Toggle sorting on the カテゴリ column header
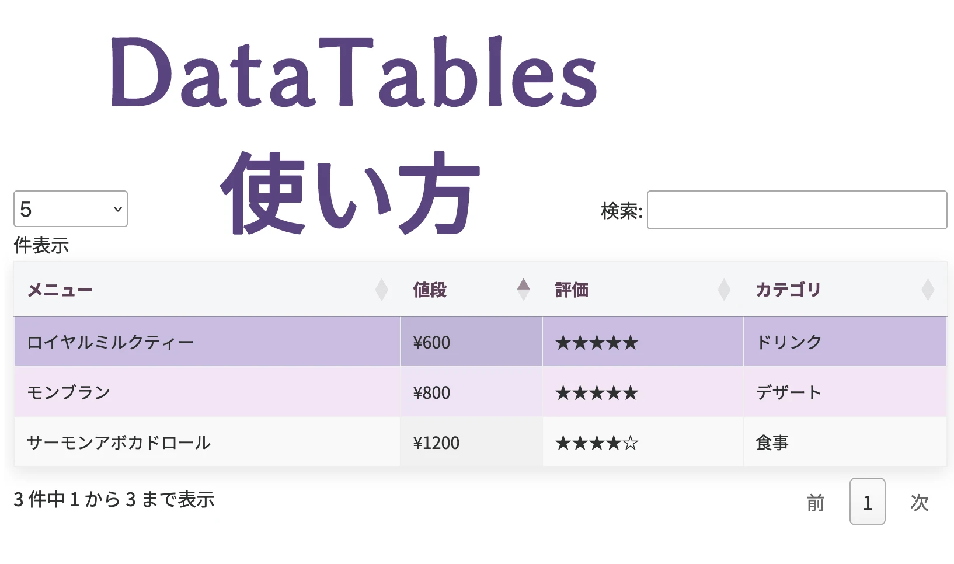The image size is (954, 564). pos(788,289)
